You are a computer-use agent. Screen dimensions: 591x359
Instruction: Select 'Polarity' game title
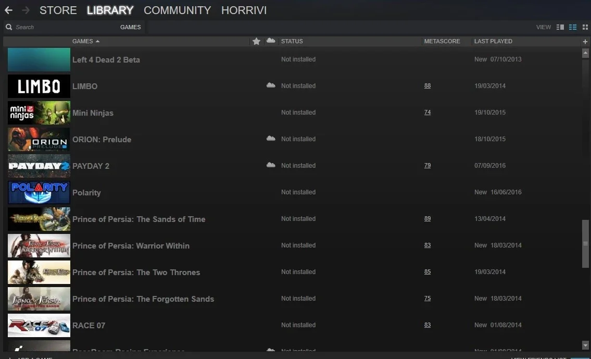coord(86,193)
